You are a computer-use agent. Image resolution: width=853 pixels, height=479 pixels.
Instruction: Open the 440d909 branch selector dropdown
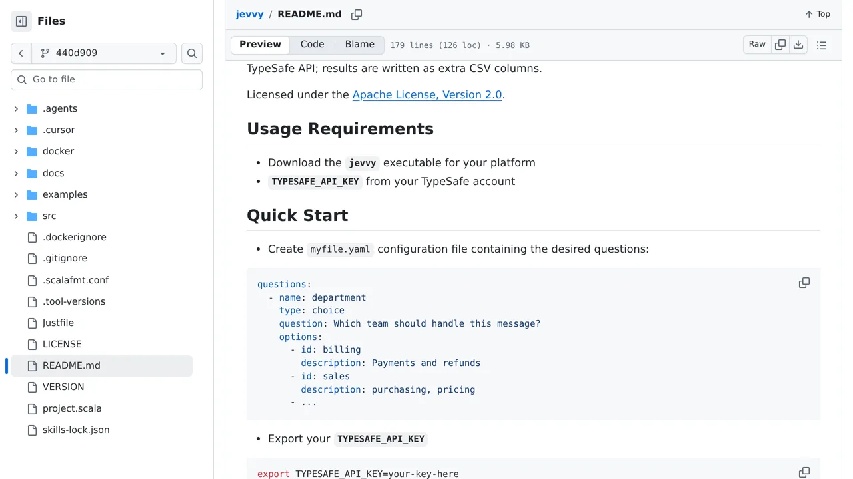point(104,53)
